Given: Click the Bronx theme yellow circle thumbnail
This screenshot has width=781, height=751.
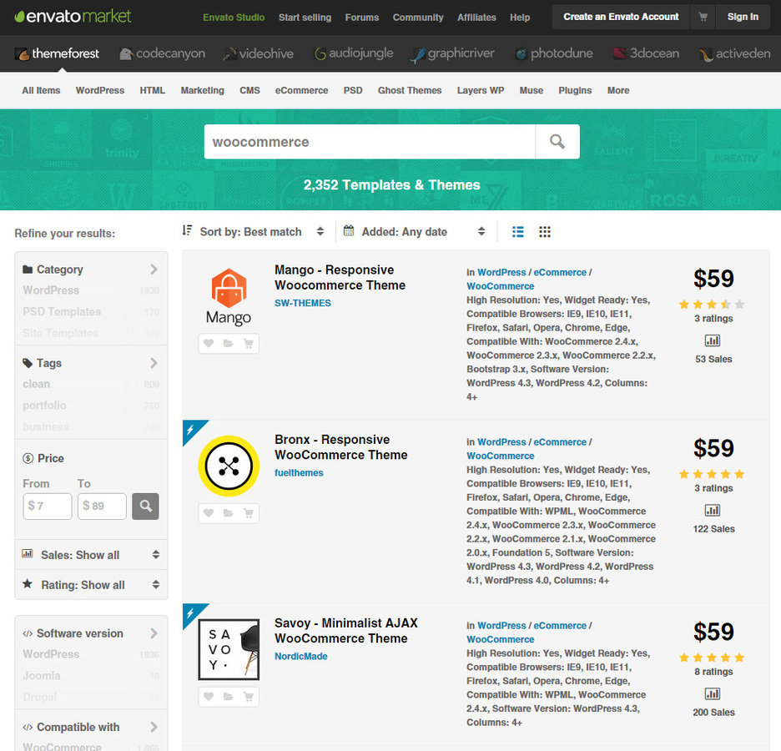Looking at the screenshot, I should [229, 466].
